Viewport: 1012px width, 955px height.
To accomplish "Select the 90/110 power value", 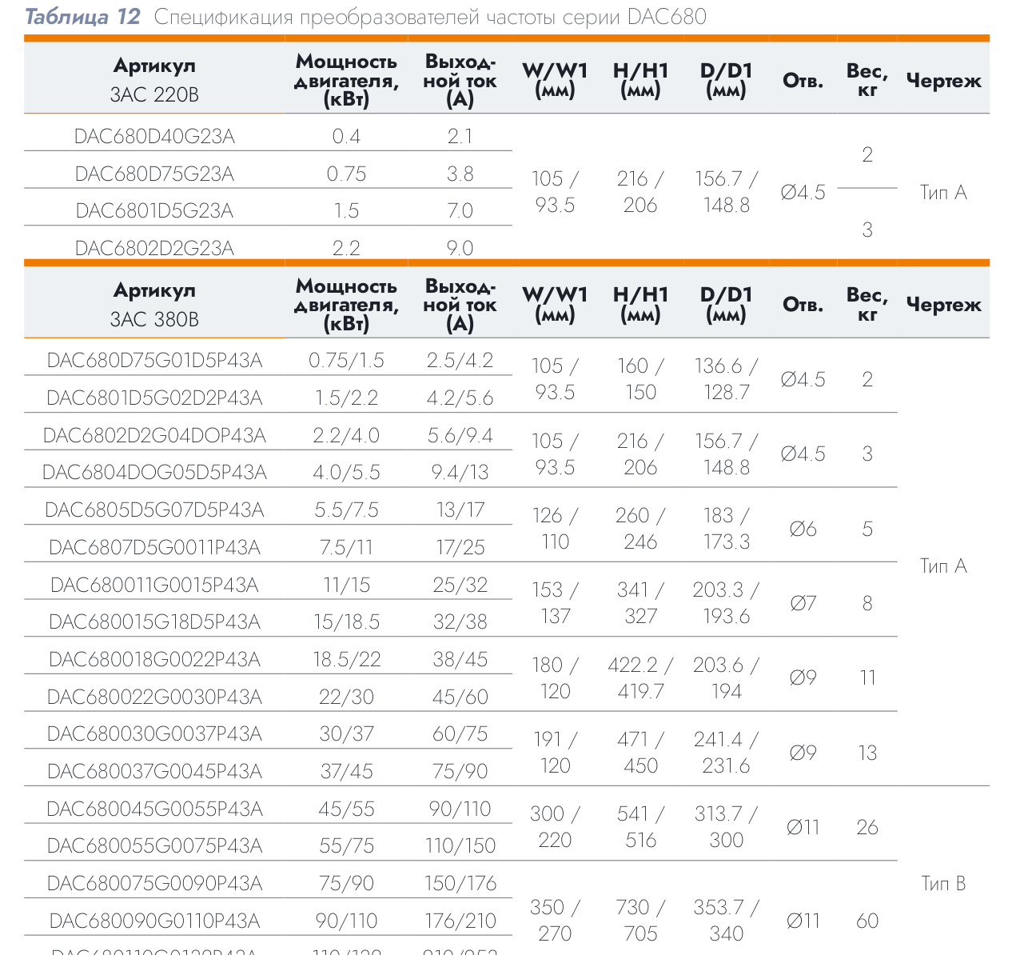I will 346,921.
